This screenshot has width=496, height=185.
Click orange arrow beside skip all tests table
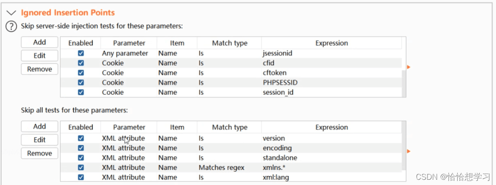coord(408,151)
